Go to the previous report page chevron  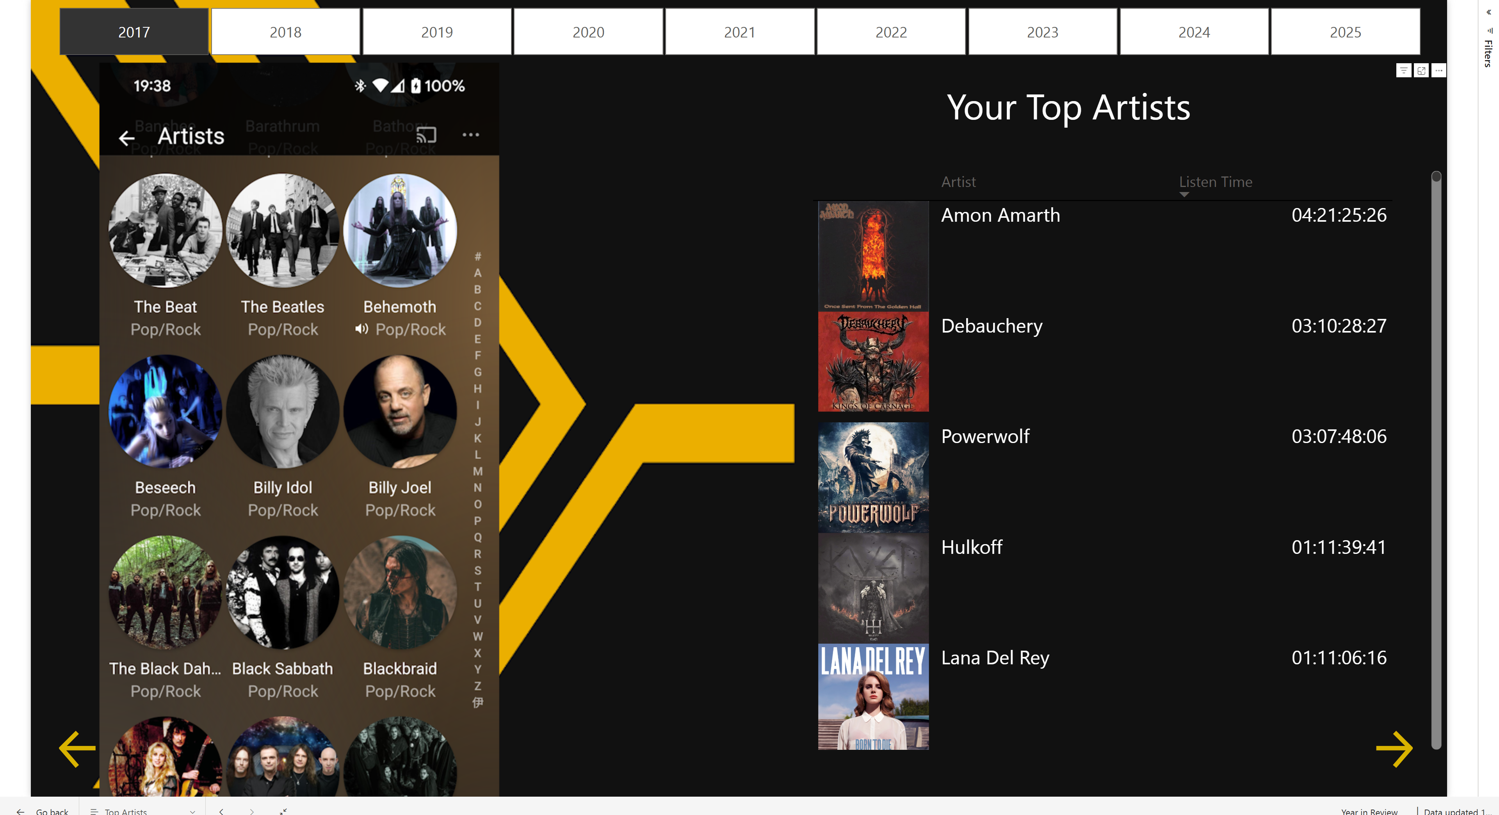tap(221, 811)
